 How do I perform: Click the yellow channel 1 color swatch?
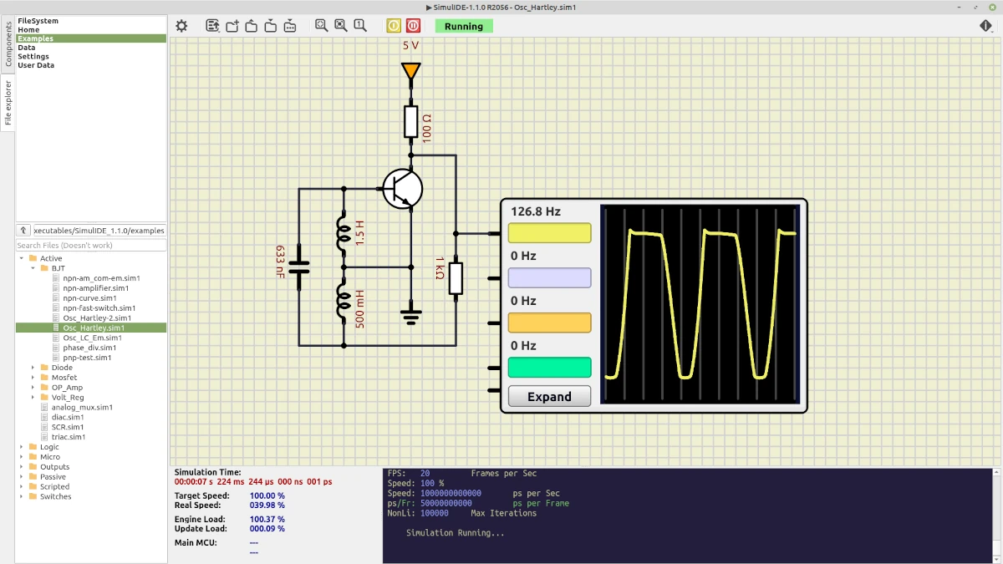click(x=549, y=233)
